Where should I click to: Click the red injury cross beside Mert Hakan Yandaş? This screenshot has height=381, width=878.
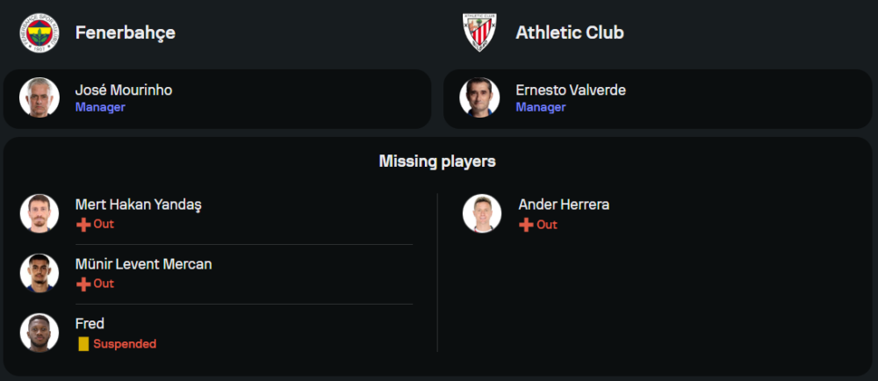83,224
